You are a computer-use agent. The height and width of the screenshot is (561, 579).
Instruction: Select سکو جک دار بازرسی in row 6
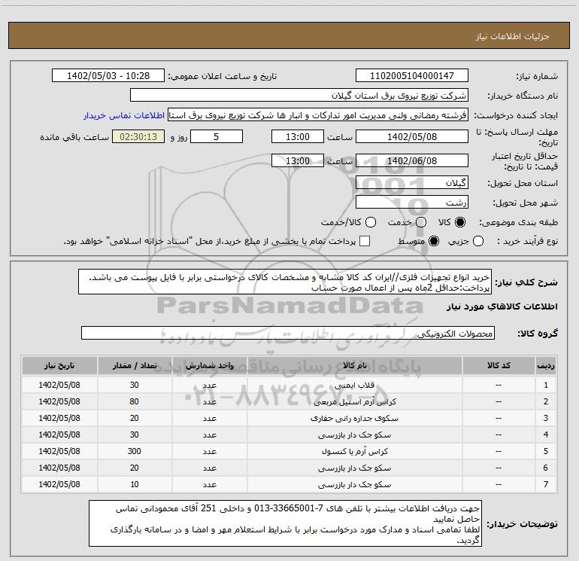(x=354, y=468)
